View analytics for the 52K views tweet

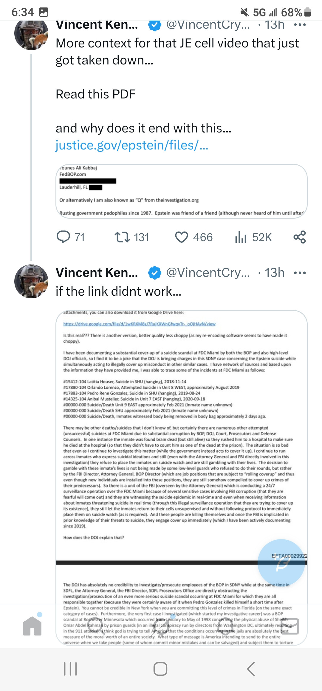(241, 237)
